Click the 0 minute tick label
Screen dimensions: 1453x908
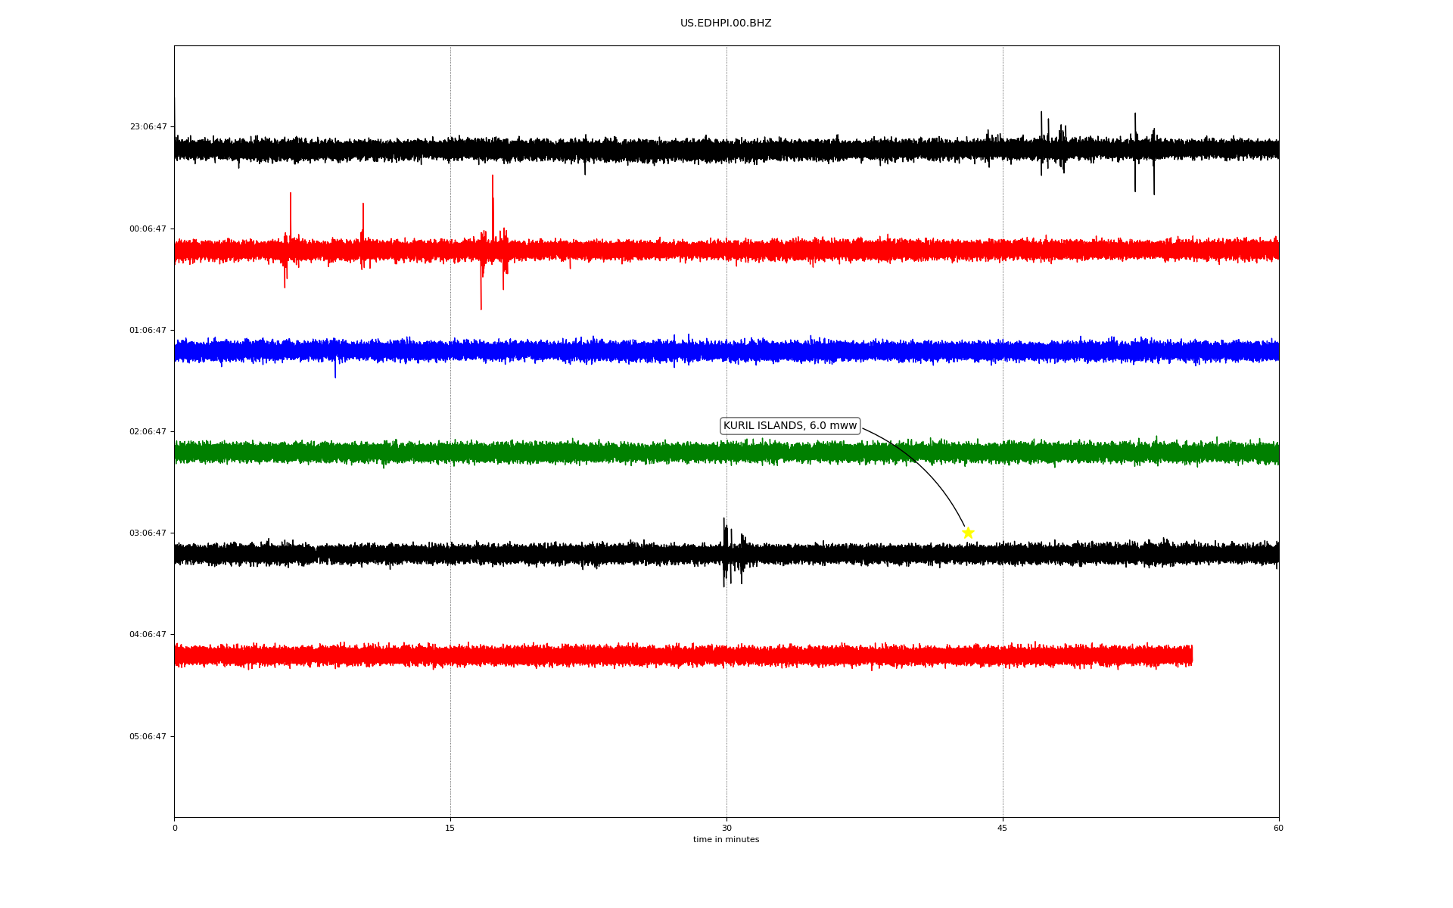tap(175, 829)
